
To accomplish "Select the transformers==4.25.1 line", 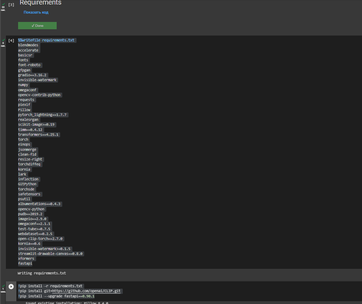I will [x=38, y=134].
